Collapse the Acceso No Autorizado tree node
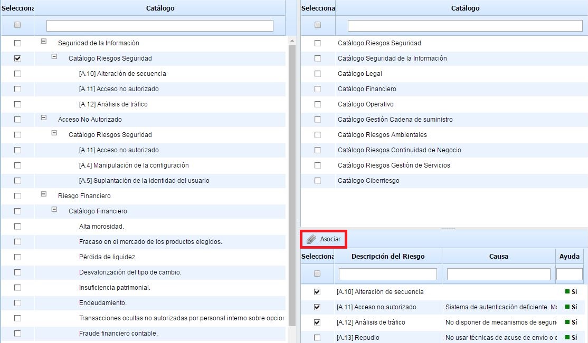 point(44,118)
